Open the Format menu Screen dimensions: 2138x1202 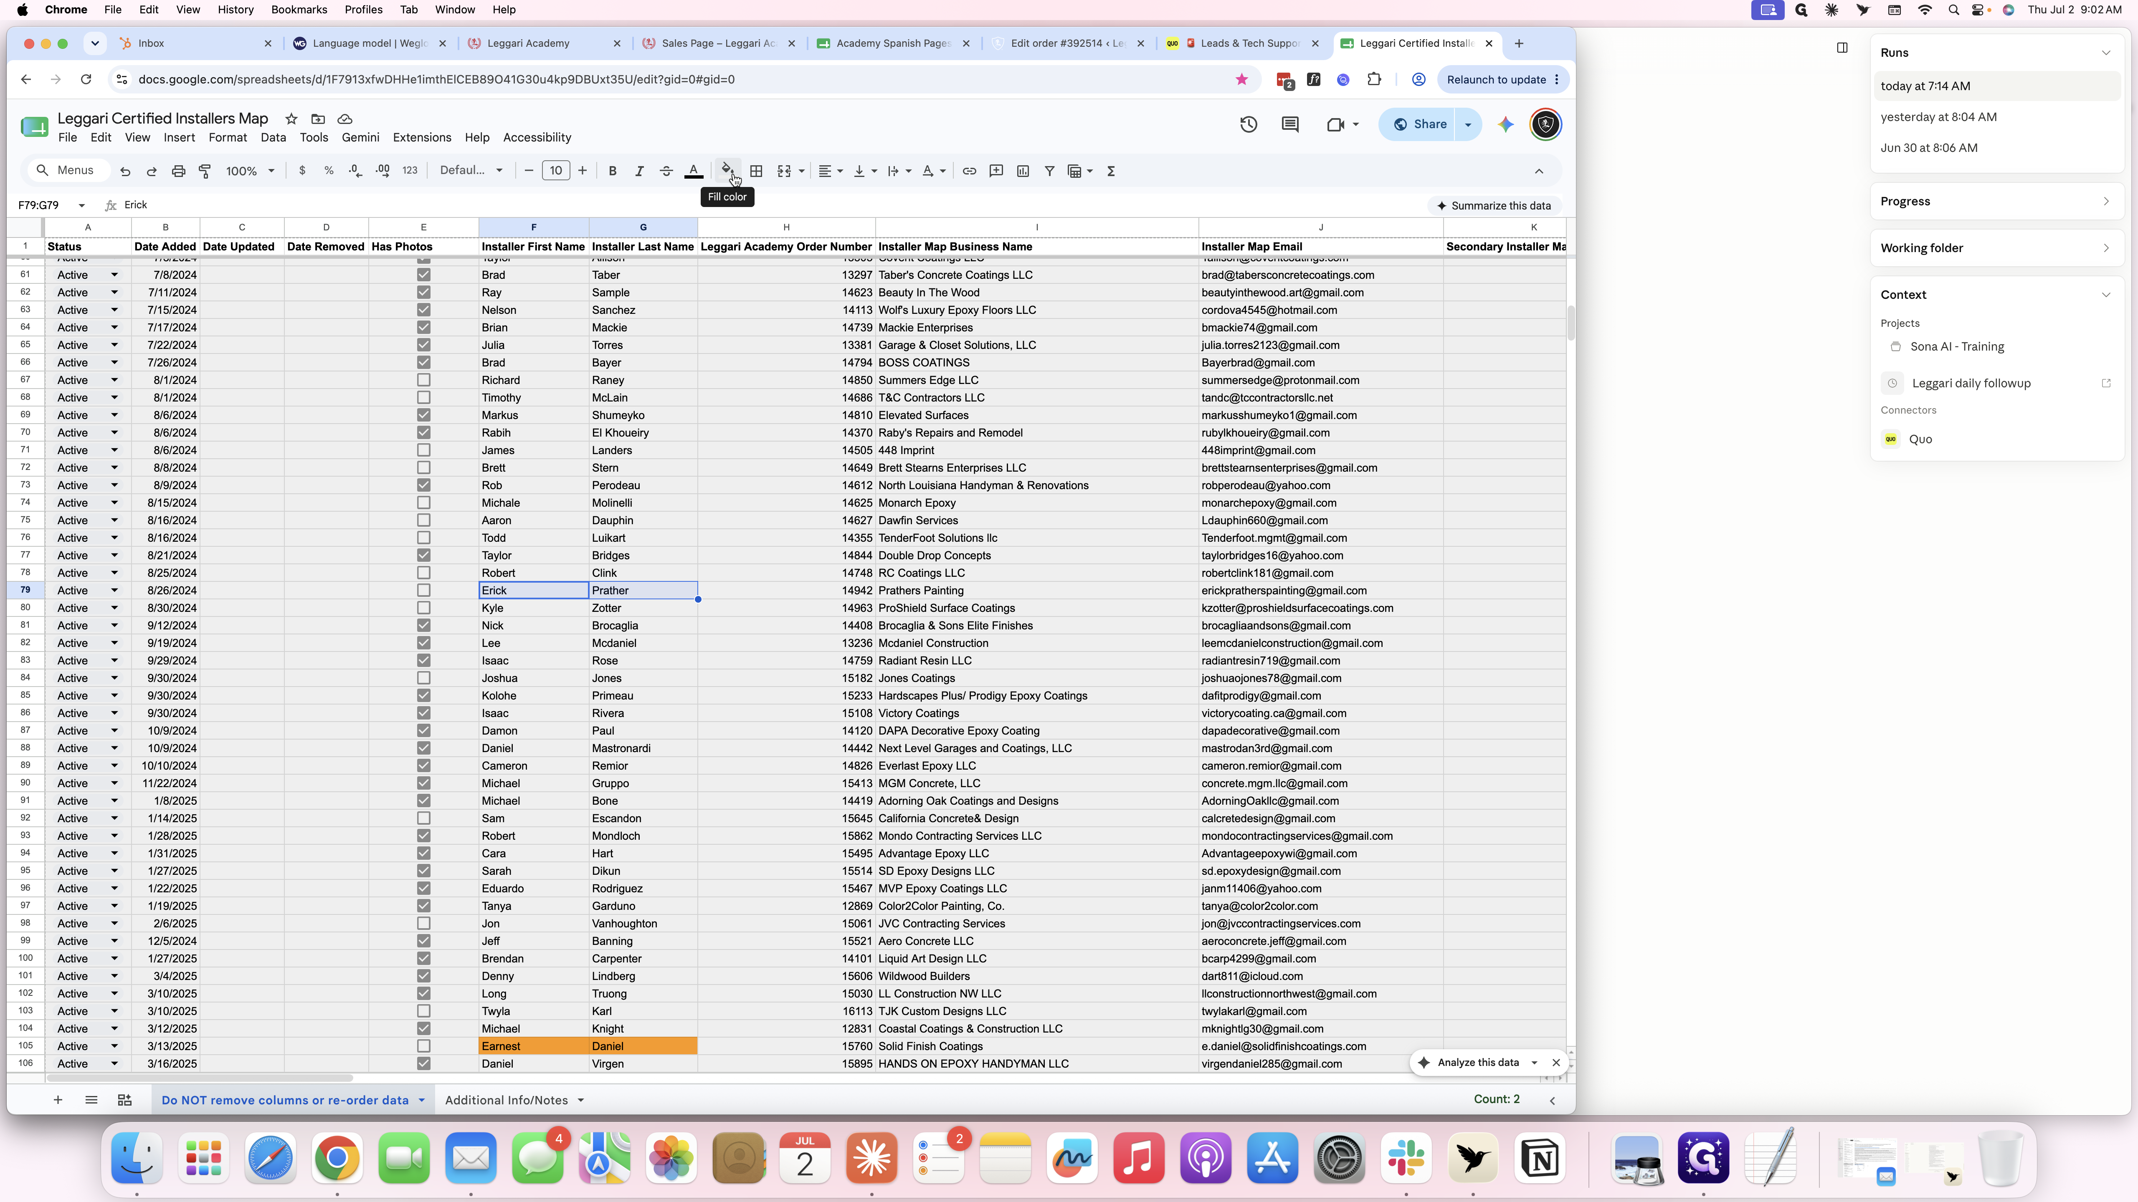click(228, 138)
